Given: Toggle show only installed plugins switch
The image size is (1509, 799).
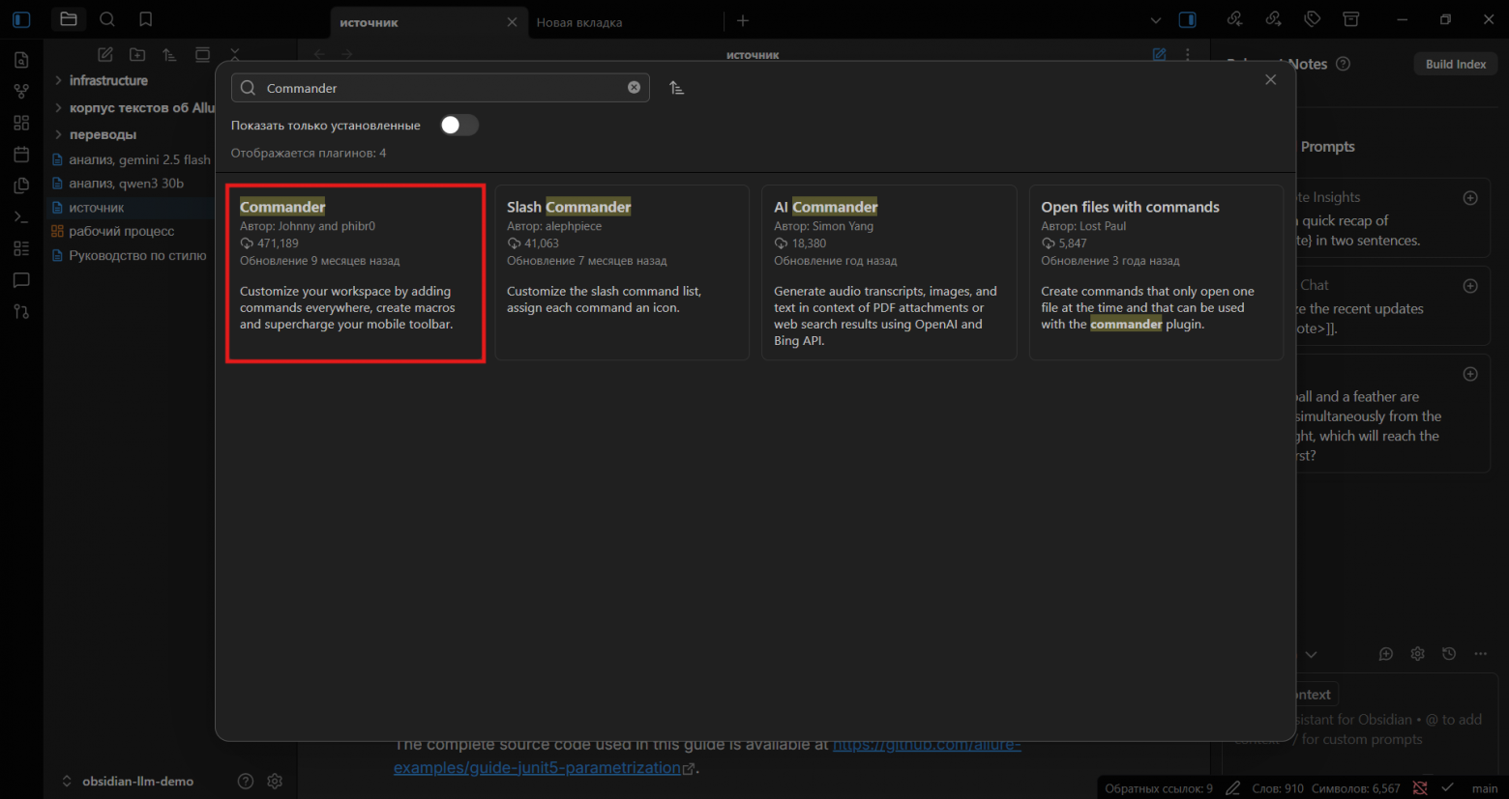Looking at the screenshot, I should click(x=459, y=126).
